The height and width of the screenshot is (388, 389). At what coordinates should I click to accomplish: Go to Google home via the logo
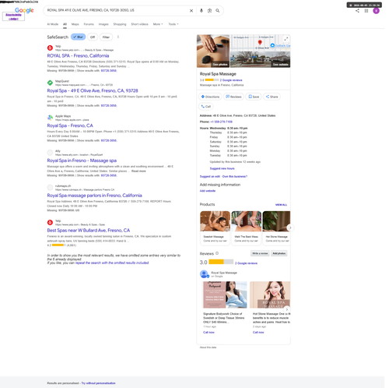24,10
